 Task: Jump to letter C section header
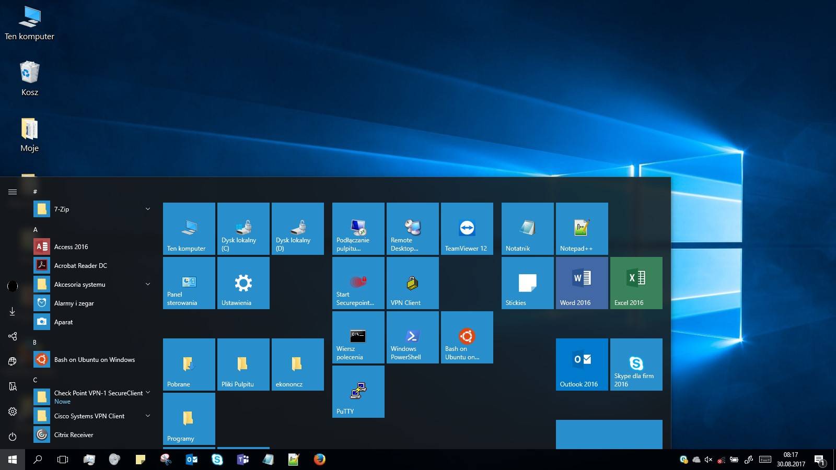click(35, 380)
